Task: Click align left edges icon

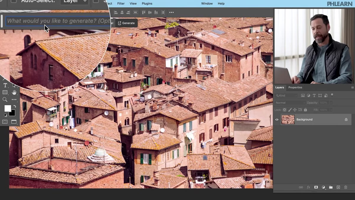Action: click(116, 12)
